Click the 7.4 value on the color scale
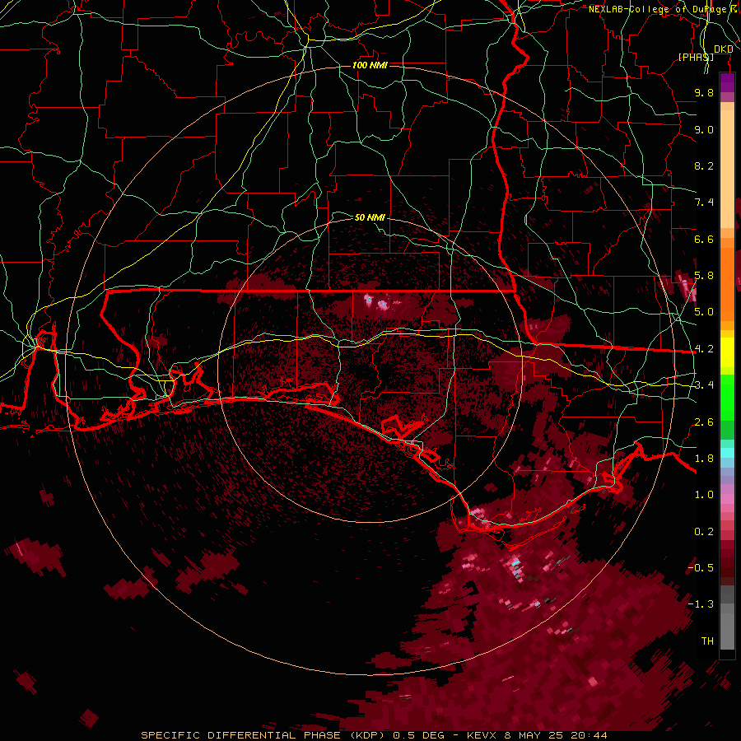Viewport: 741px width, 741px height. point(704,203)
